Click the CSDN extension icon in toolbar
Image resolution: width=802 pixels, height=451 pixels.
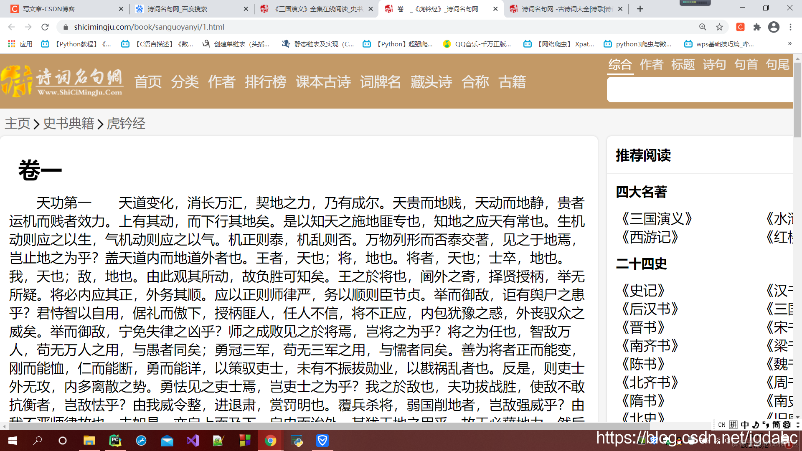[x=740, y=27]
